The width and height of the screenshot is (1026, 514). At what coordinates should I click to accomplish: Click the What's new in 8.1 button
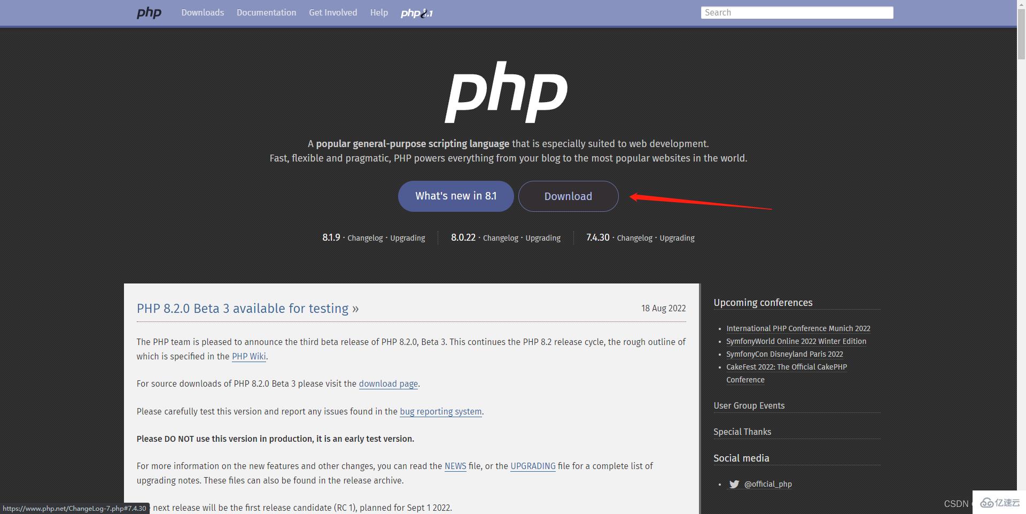[x=456, y=196]
